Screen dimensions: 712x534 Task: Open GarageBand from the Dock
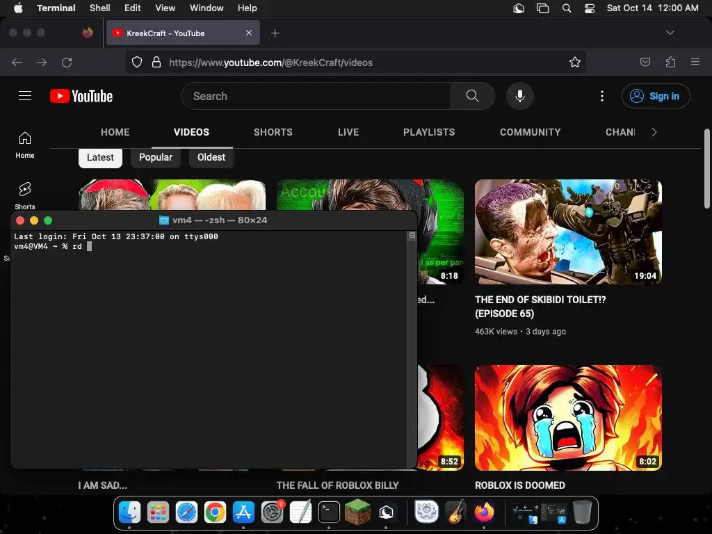point(455,512)
